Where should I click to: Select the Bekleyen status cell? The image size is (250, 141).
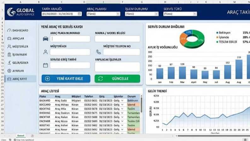[x=133, y=101]
